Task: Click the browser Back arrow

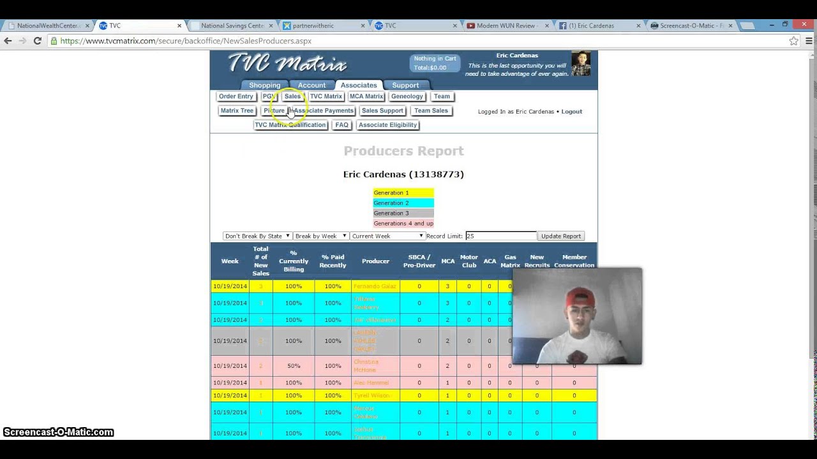Action: tap(8, 41)
